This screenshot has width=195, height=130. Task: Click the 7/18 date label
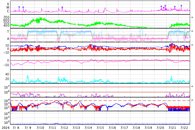pyautogui.click(x=136, y=128)
